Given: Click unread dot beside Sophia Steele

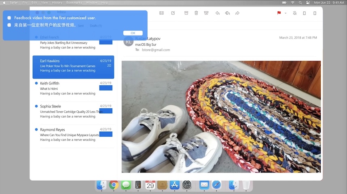Looking at the screenshot, I should tap(36, 106).
